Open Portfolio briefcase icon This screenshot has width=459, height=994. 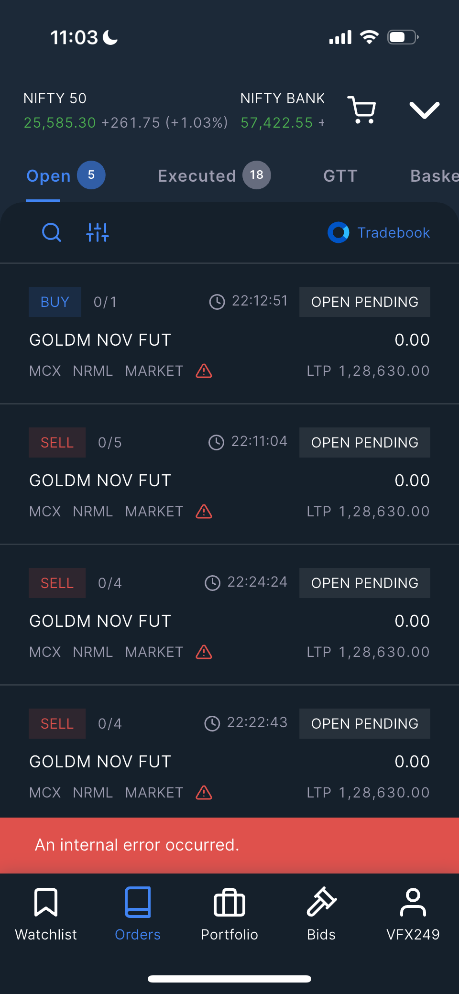click(x=229, y=903)
